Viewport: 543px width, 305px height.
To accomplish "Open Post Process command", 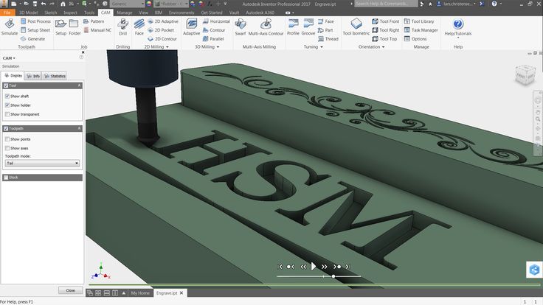I will 35,21.
